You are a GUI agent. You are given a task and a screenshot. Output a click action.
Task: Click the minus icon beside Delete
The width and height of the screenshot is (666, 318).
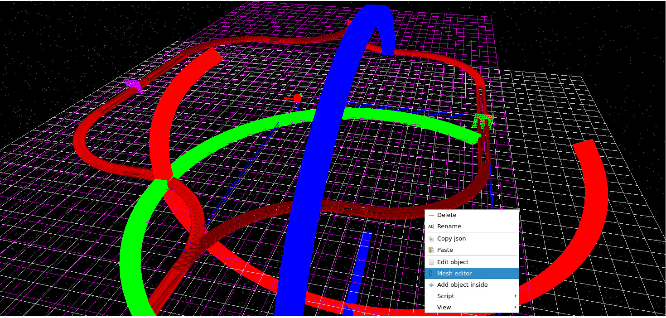[x=431, y=215]
